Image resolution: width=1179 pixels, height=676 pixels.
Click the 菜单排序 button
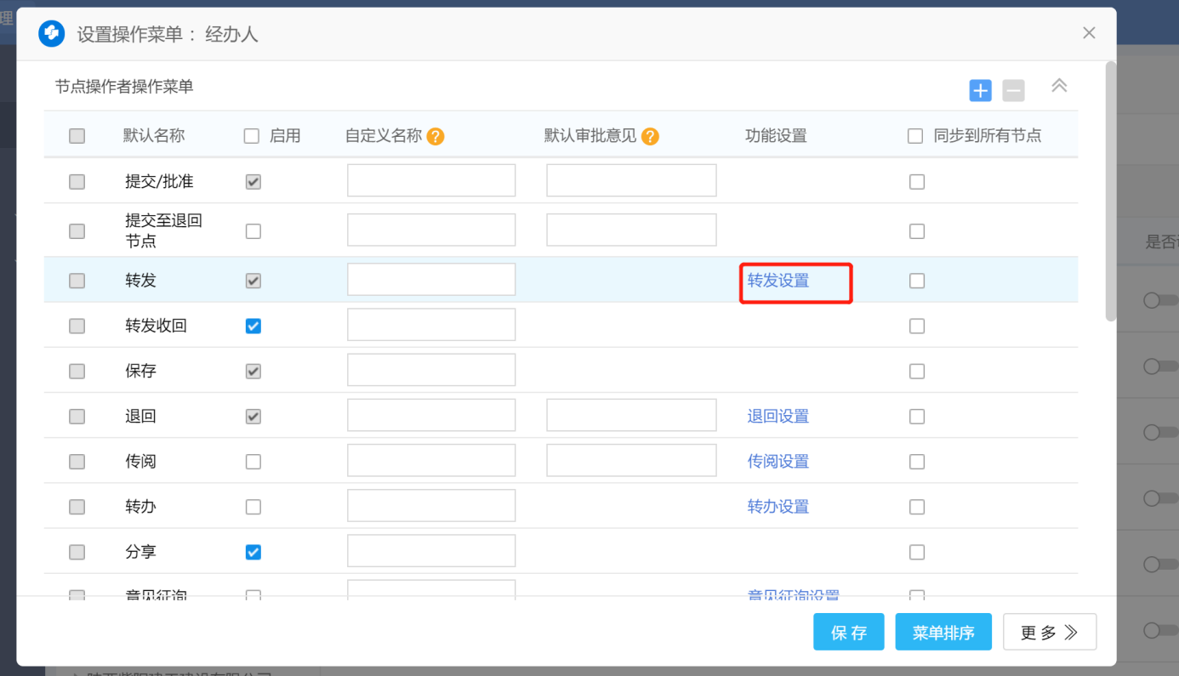943,632
